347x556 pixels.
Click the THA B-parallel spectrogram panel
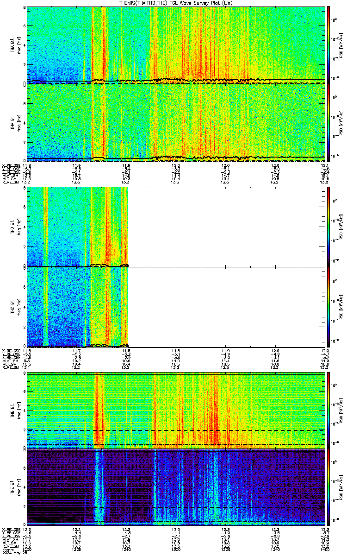tap(175, 122)
